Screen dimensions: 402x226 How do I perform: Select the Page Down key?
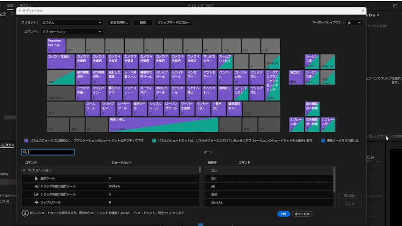327,77
